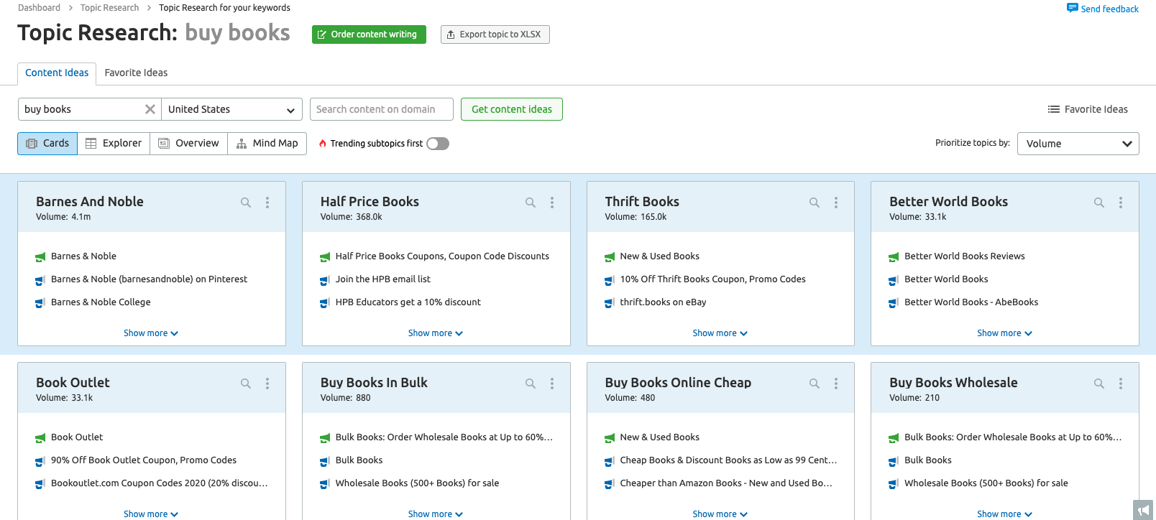Click the Search content on domain field

click(x=382, y=109)
